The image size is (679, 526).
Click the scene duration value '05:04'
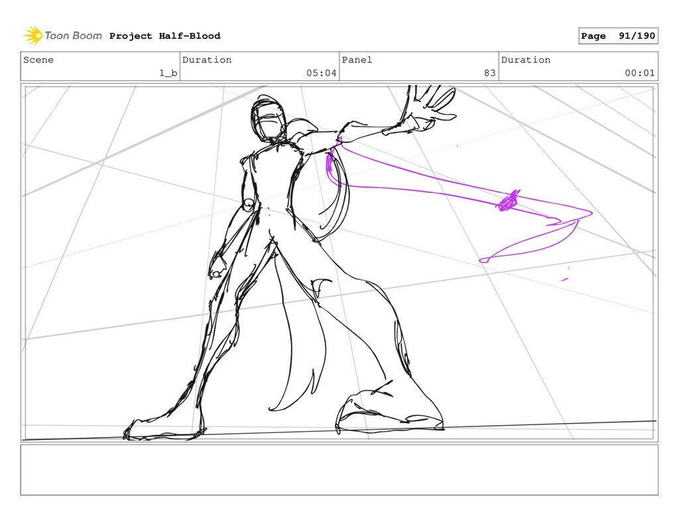[322, 73]
